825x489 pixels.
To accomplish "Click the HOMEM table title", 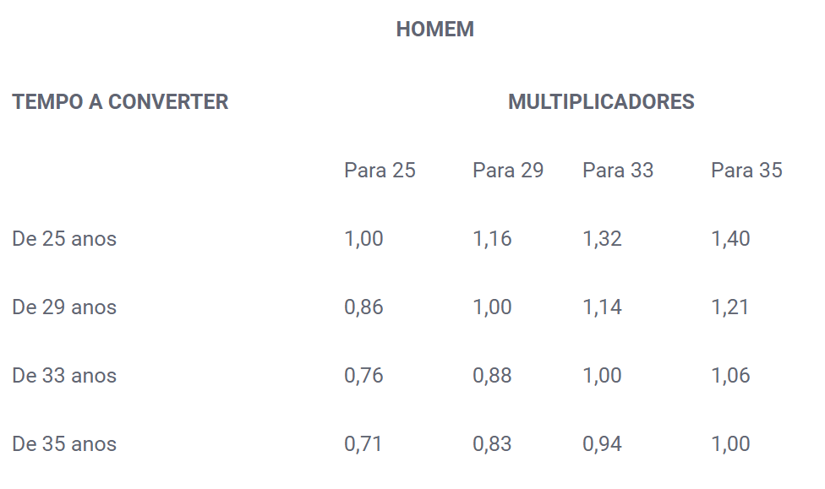I will [x=434, y=30].
